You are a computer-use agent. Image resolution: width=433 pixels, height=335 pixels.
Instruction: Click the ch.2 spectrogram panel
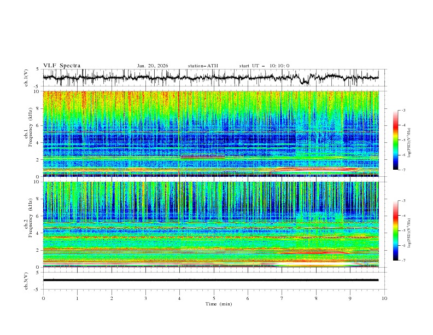point(210,224)
